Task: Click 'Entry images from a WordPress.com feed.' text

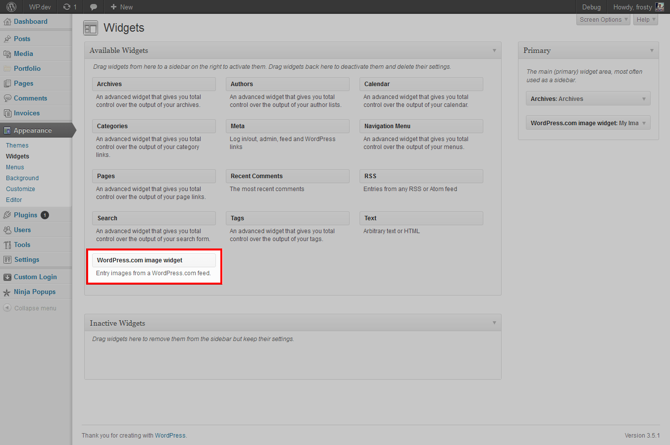Action: click(x=154, y=273)
